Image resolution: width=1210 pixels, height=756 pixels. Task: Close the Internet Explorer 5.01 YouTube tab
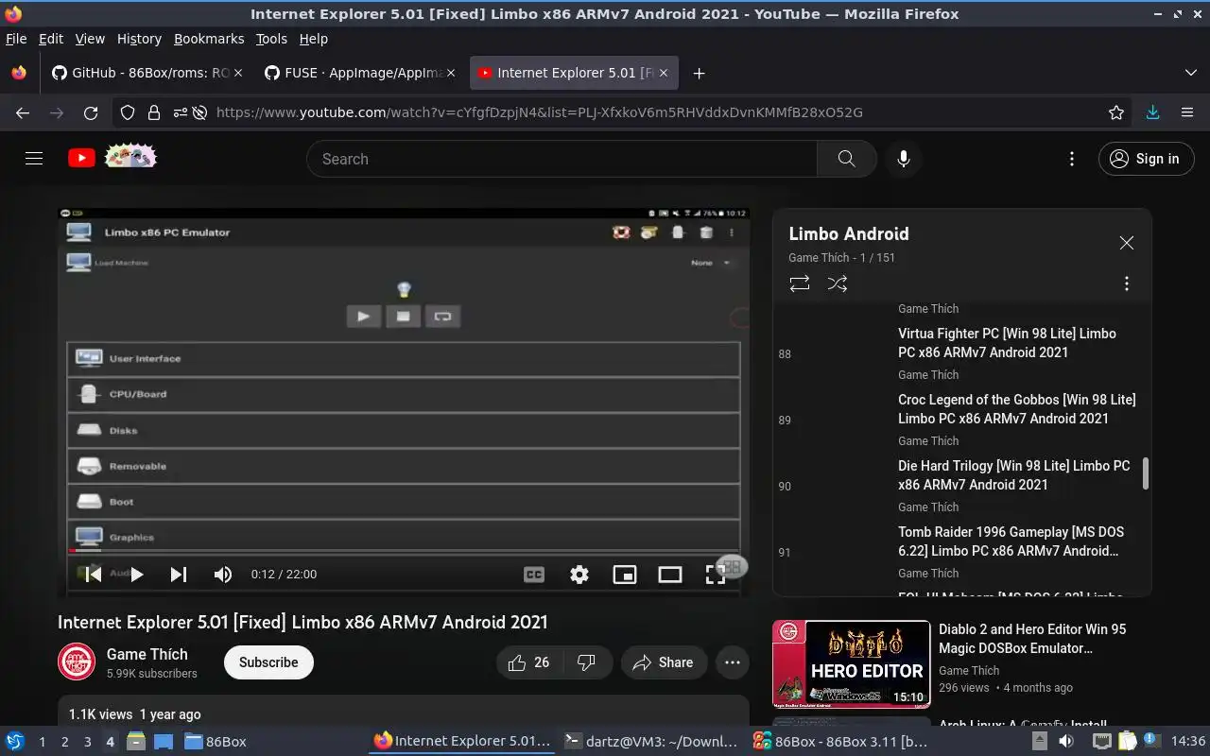coord(664,73)
